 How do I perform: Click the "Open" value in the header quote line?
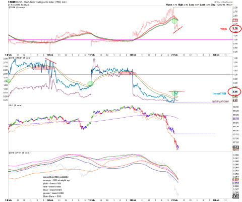tap(175, 5)
